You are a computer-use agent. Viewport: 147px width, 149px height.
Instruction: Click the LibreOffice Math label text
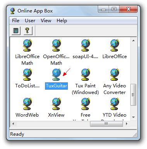(x=27, y=60)
